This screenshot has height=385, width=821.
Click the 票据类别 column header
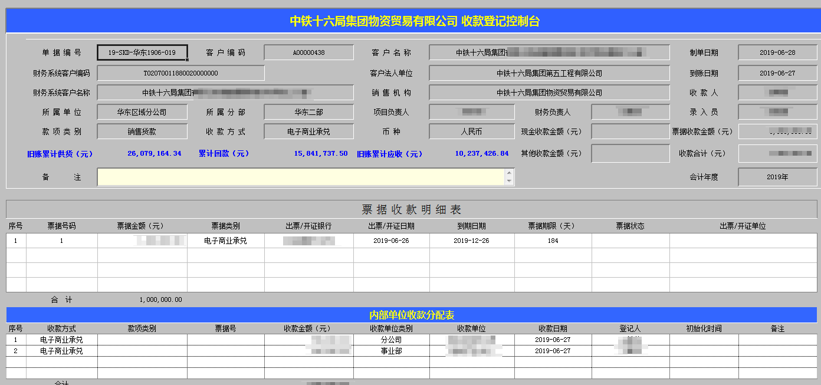click(225, 226)
